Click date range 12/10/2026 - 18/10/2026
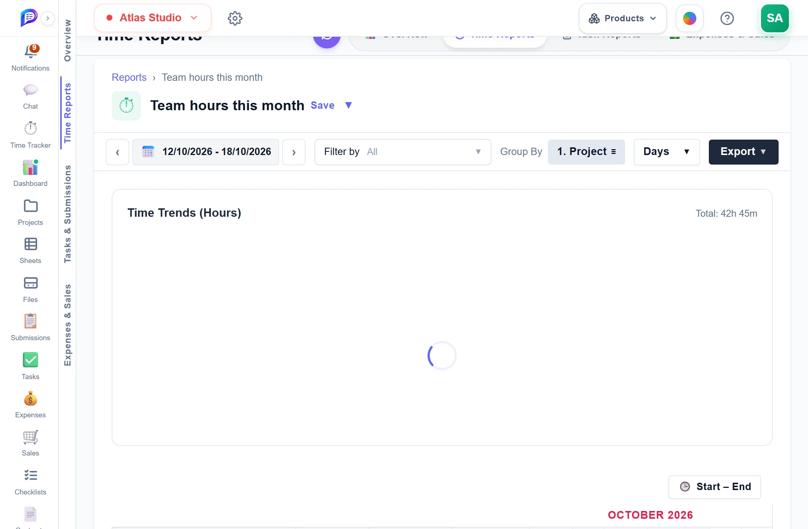 point(206,152)
